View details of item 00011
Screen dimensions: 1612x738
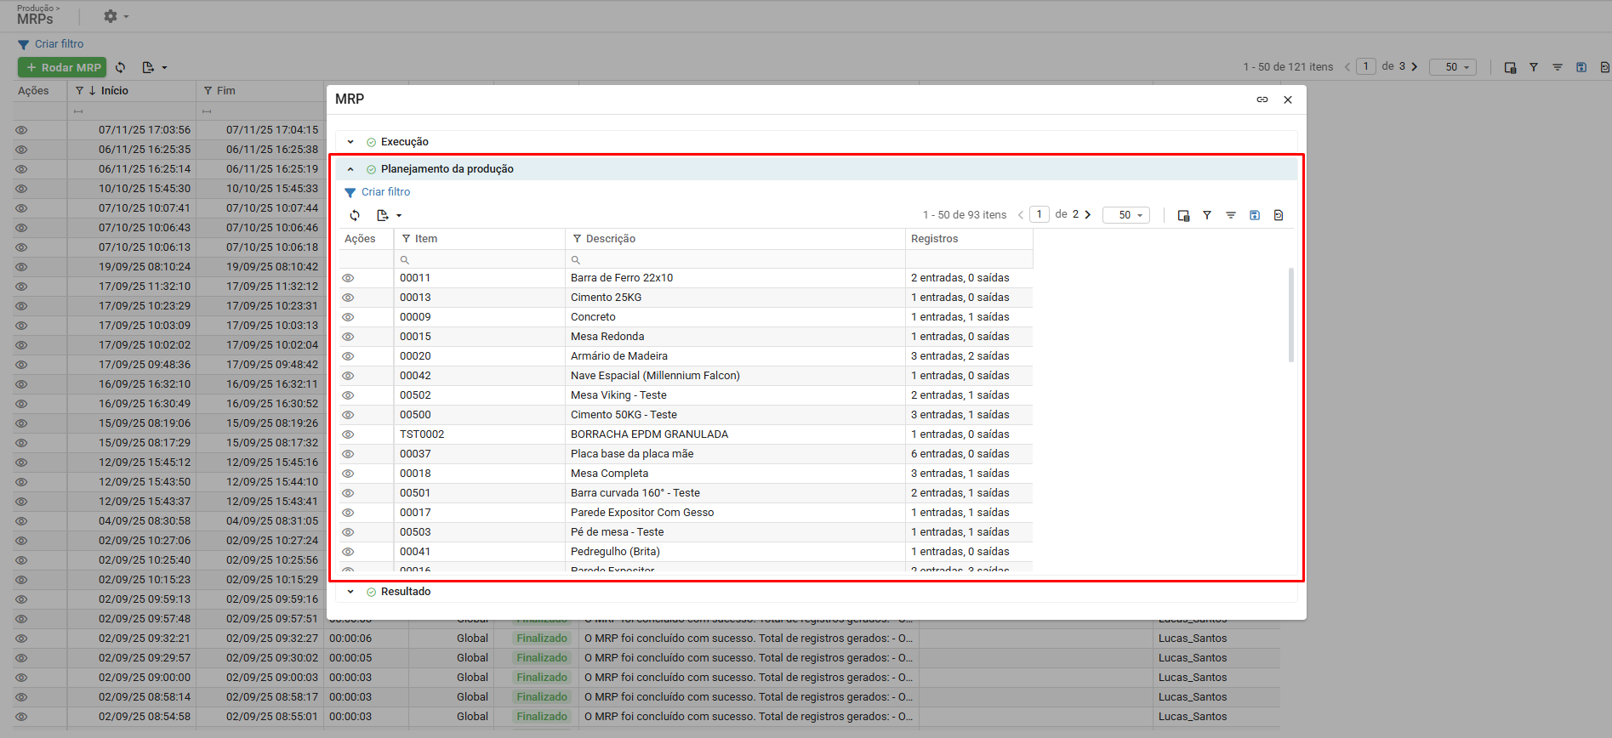tap(348, 278)
